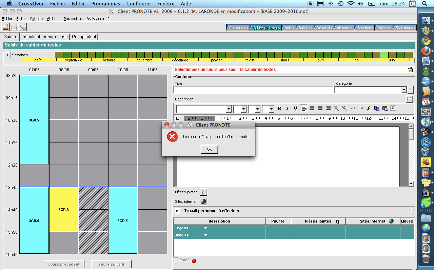Open the small formatting dropdown just left of Bold
This screenshot has height=270, width=434.
coord(272,109)
